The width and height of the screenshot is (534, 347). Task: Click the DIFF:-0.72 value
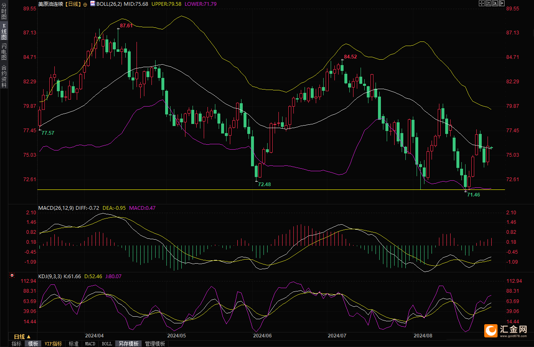point(88,208)
